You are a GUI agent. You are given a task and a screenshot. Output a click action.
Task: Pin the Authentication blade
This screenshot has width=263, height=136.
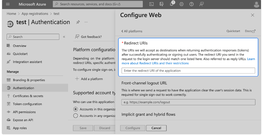[78, 22]
